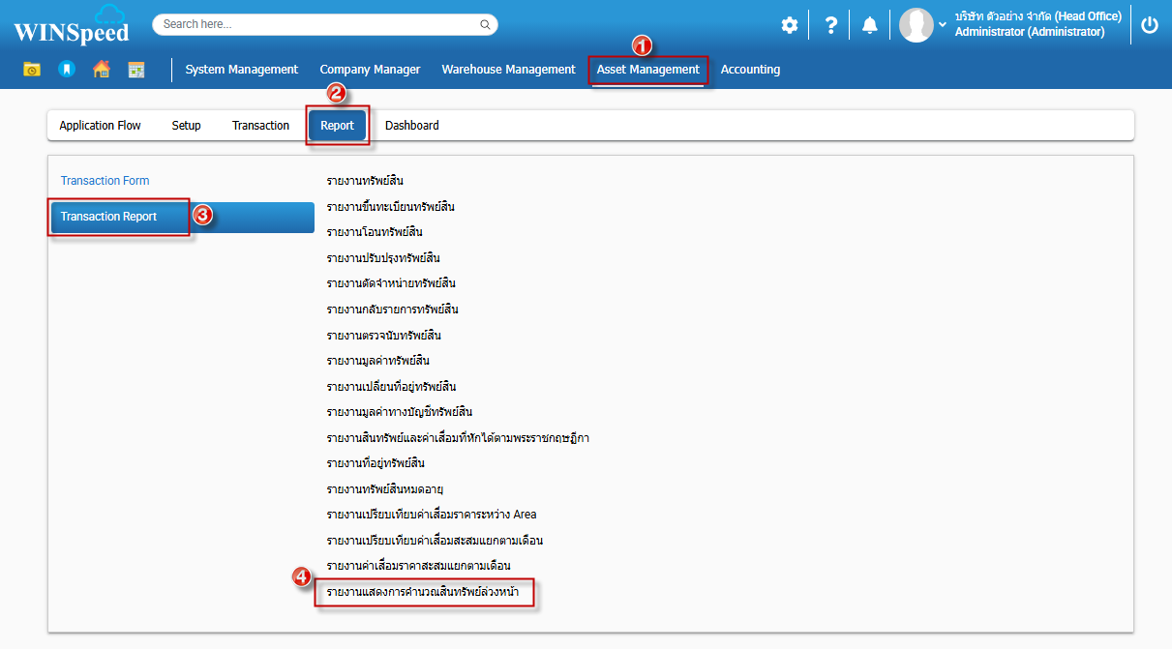Open the calendar grid icon

tap(136, 70)
